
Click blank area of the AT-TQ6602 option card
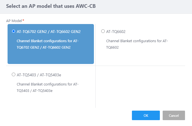tap(140, 57)
